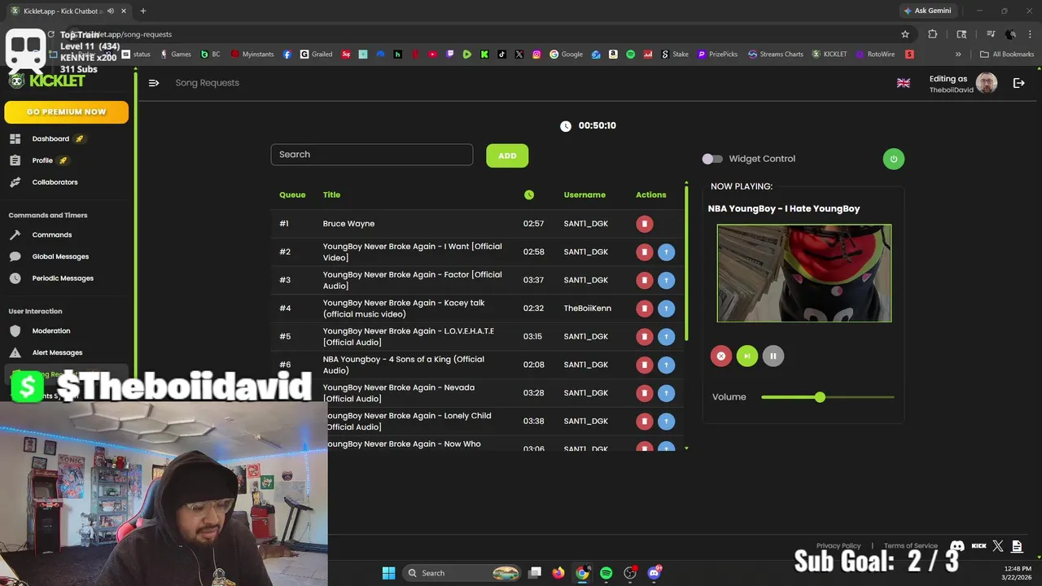The height and width of the screenshot is (586, 1042).
Task: Open the language selector UK flag
Action: pyautogui.click(x=904, y=83)
